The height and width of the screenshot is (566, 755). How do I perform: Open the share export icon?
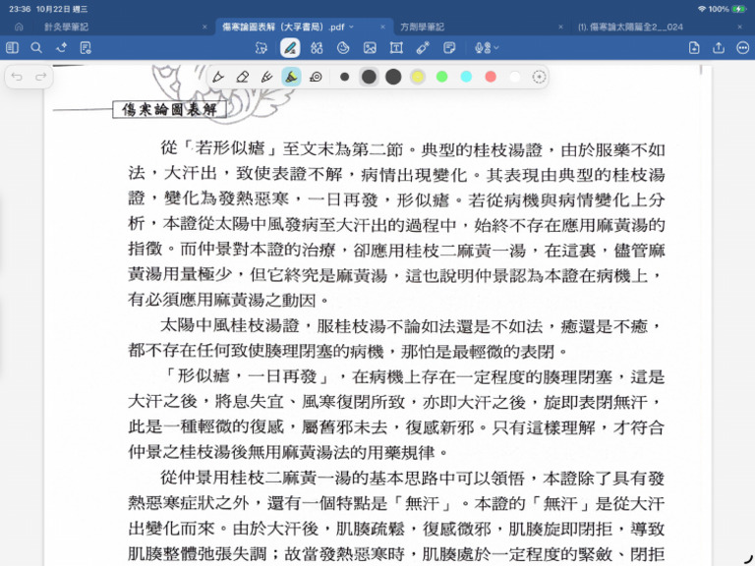point(719,47)
